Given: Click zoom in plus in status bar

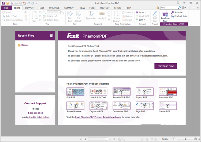Looking at the screenshot, I should [195, 139].
